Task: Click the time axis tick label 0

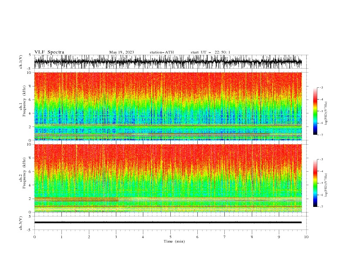Action: click(34, 237)
